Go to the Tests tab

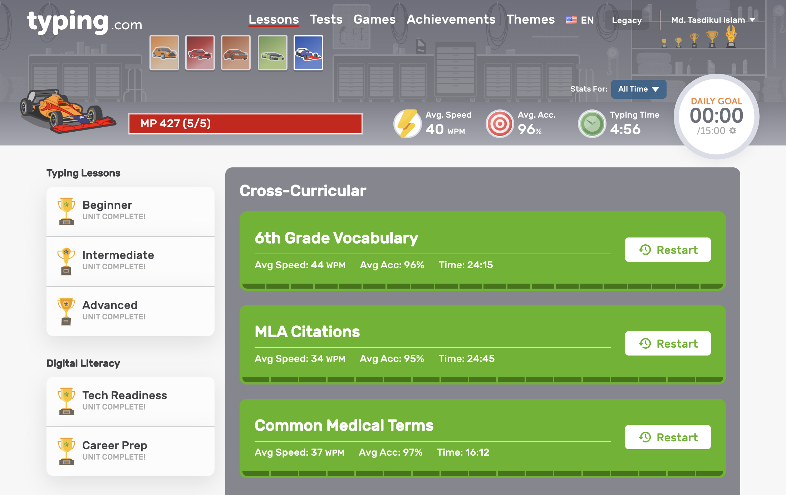326,19
